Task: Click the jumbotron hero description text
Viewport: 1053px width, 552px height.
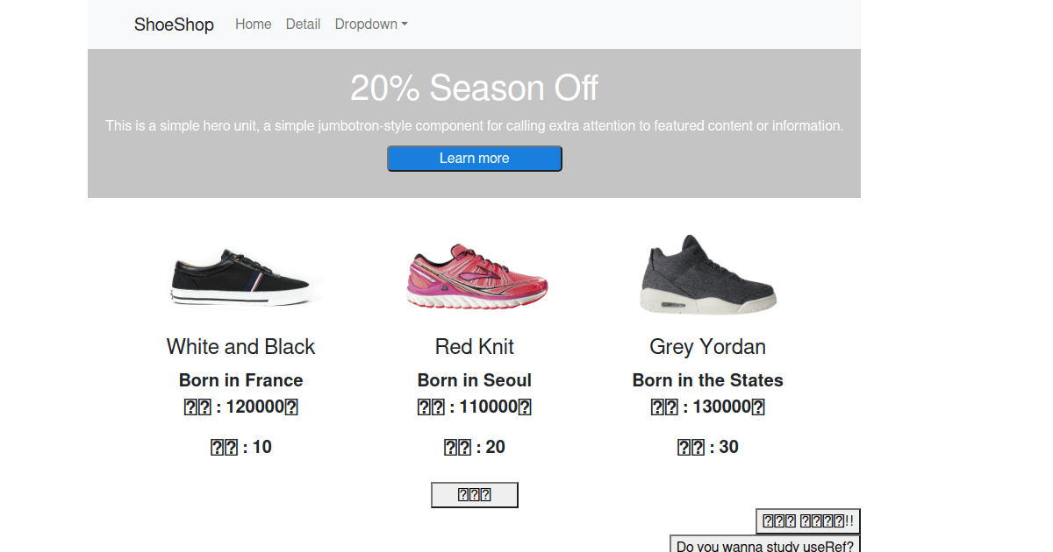Action: tap(474, 125)
